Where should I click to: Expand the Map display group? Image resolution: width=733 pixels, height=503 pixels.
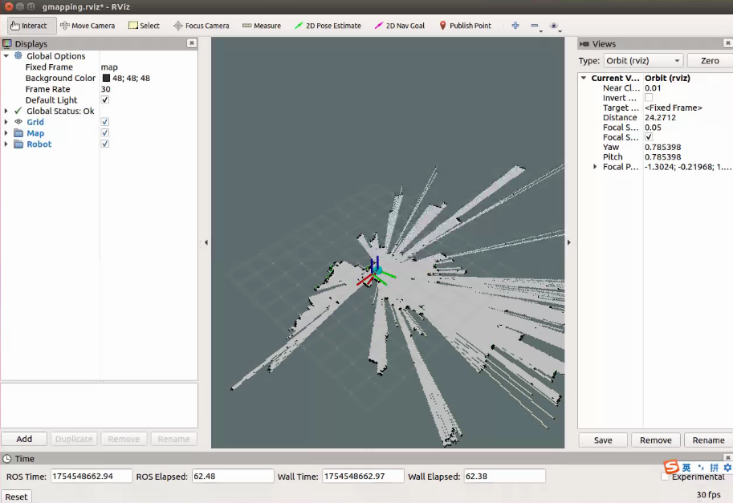point(6,133)
